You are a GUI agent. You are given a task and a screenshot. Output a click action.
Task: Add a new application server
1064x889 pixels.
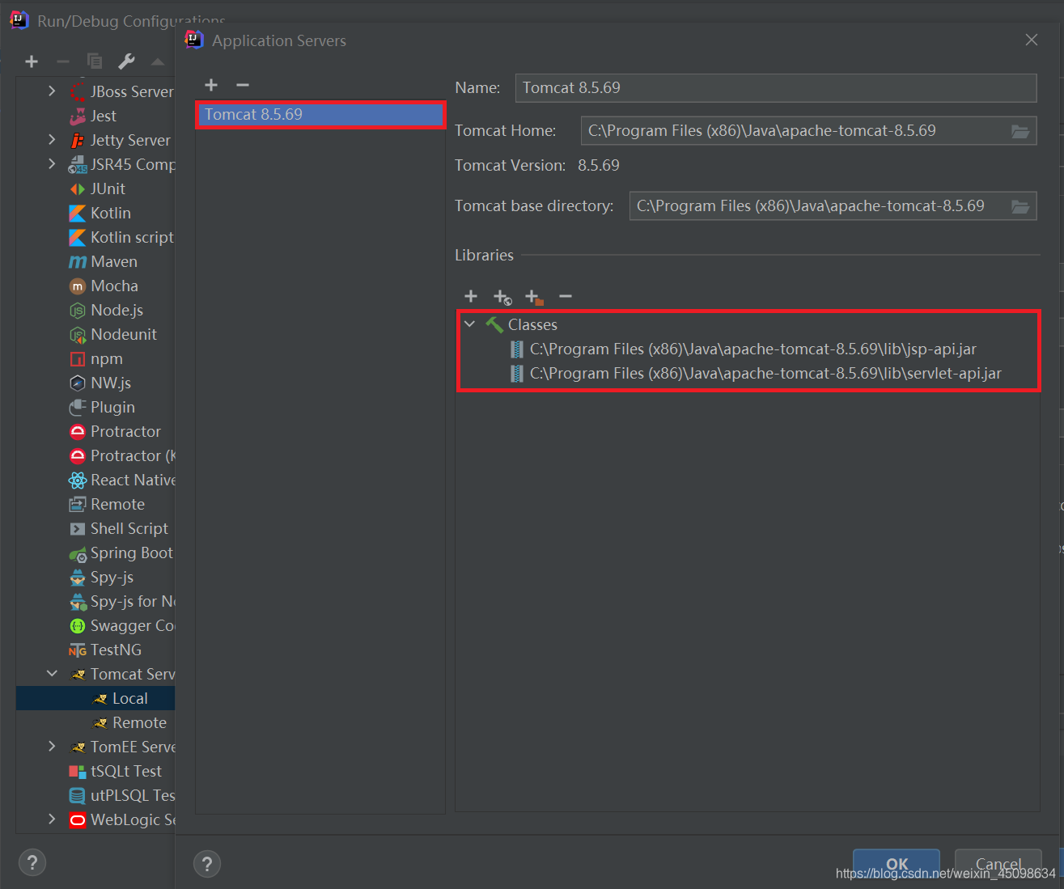point(211,85)
